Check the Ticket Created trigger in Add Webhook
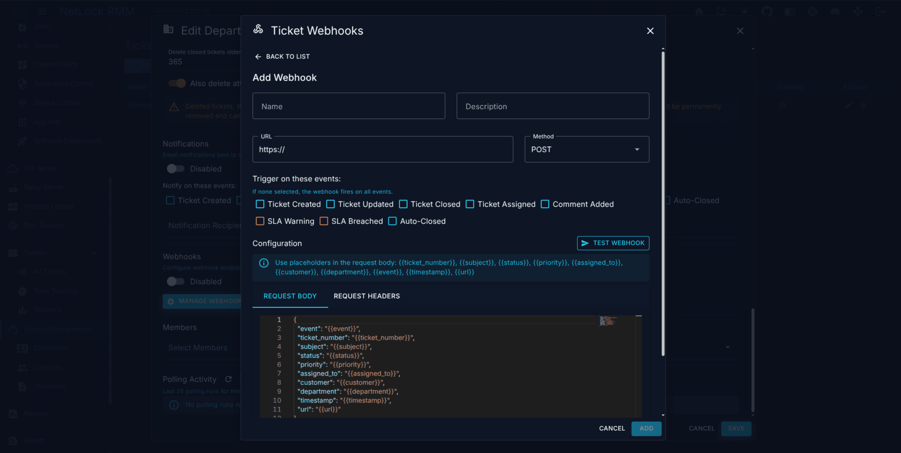 pos(260,204)
